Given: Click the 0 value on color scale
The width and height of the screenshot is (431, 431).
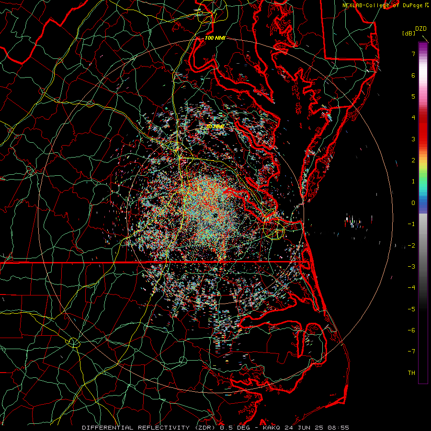Looking at the screenshot, I should 413,203.
